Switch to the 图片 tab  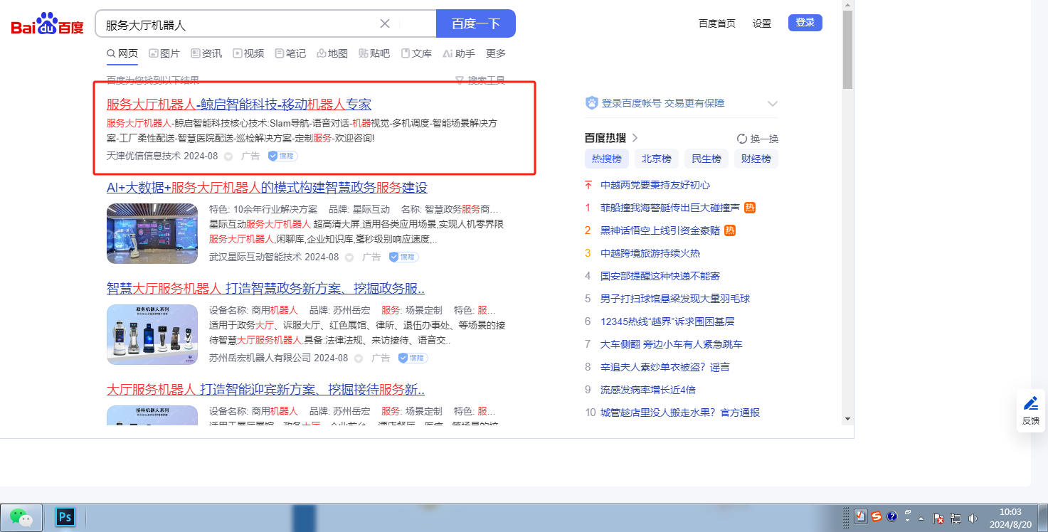pos(164,53)
